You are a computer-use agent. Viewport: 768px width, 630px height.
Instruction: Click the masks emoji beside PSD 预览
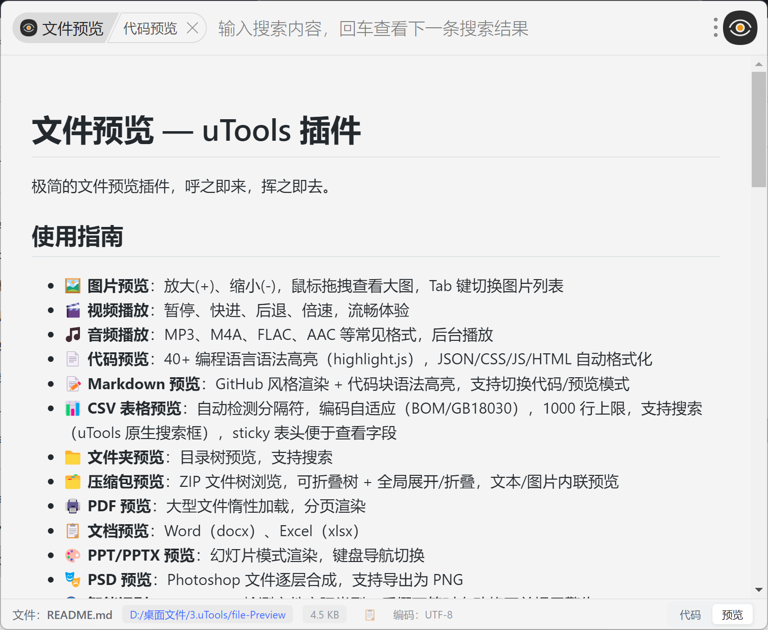(73, 580)
